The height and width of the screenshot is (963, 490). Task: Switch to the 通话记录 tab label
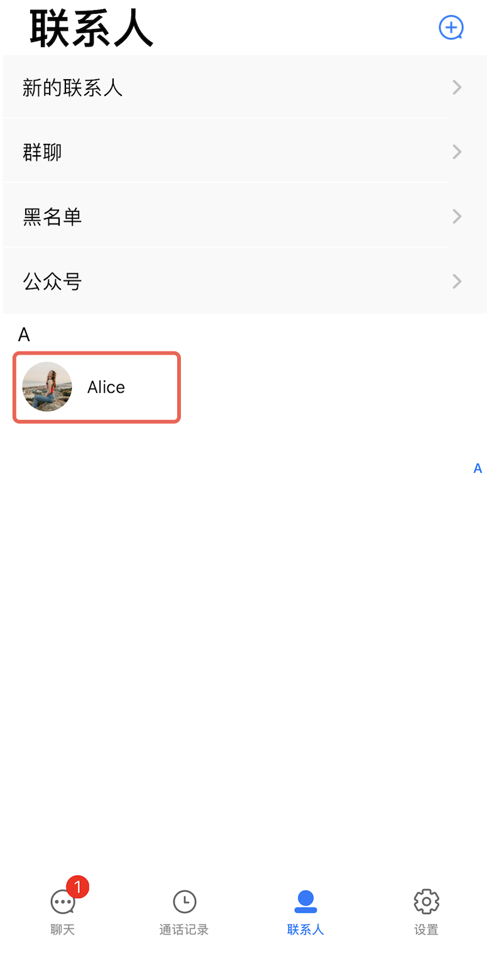pyautogui.click(x=184, y=930)
